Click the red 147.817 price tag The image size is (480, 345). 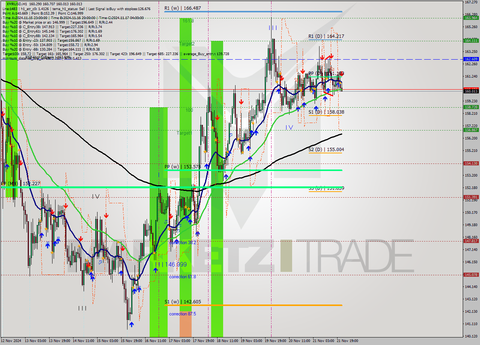(x=471, y=241)
